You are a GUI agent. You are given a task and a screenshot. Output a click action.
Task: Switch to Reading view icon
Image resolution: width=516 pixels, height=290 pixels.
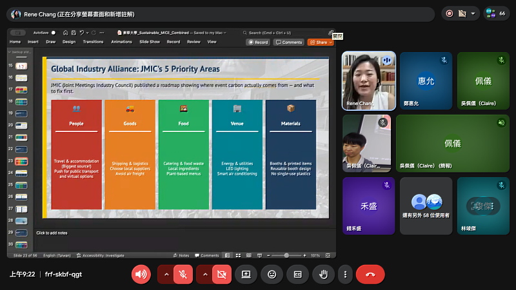(x=249, y=255)
